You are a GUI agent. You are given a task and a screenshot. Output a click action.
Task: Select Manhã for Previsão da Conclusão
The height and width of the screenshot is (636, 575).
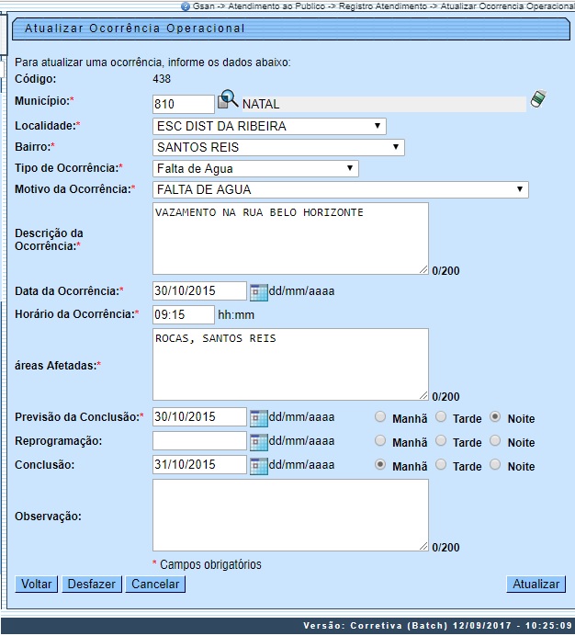pyautogui.click(x=380, y=417)
